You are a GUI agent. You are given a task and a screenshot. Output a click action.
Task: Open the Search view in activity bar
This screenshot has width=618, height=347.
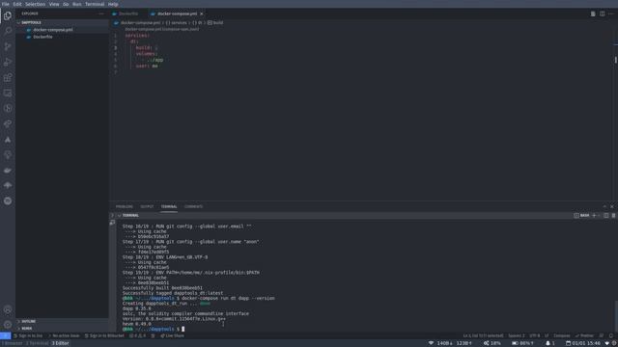tap(8, 31)
